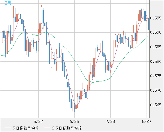The image size is (164, 132).
Task: Click the 日足 label in the chart corner
Action: point(8,3)
